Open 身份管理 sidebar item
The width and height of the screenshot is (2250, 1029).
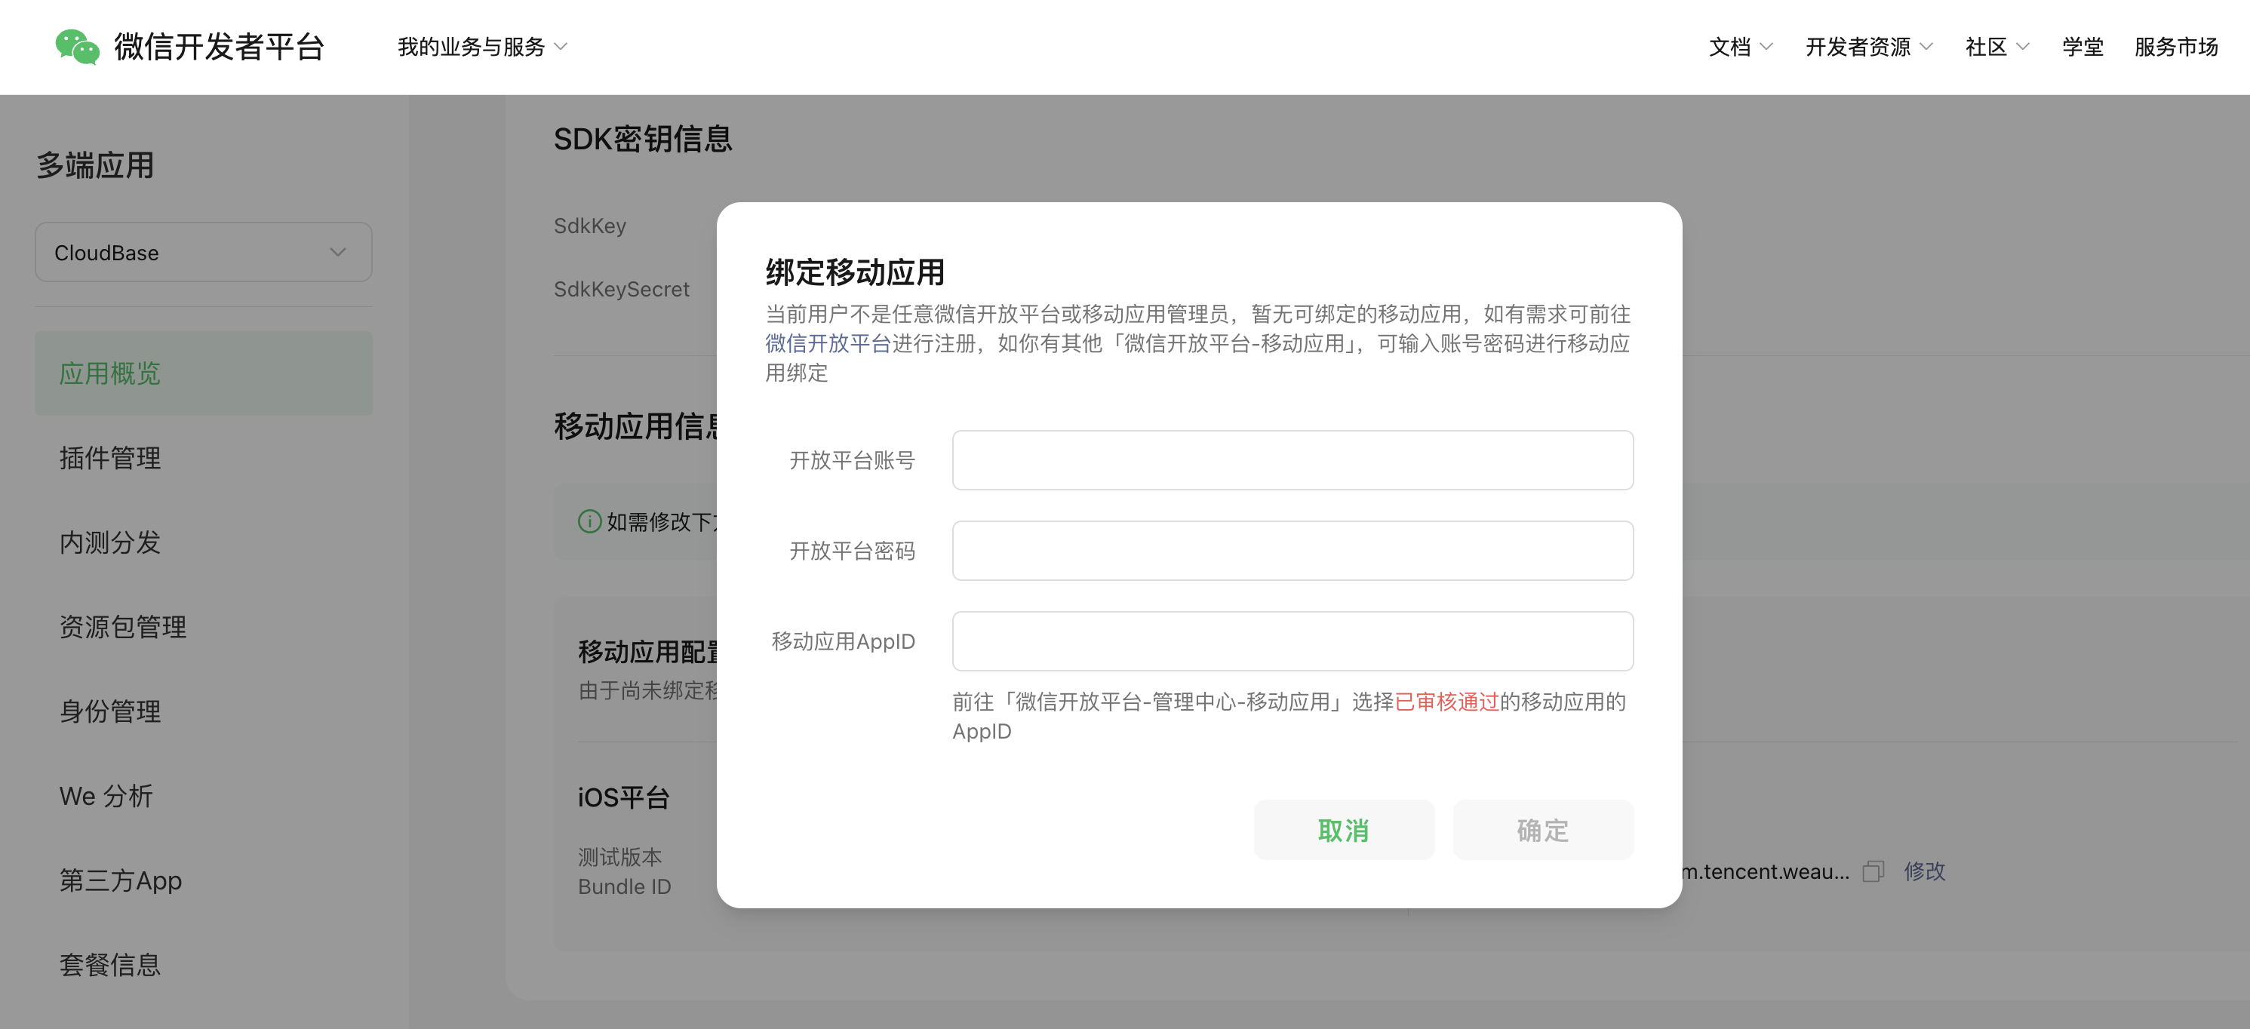(204, 711)
